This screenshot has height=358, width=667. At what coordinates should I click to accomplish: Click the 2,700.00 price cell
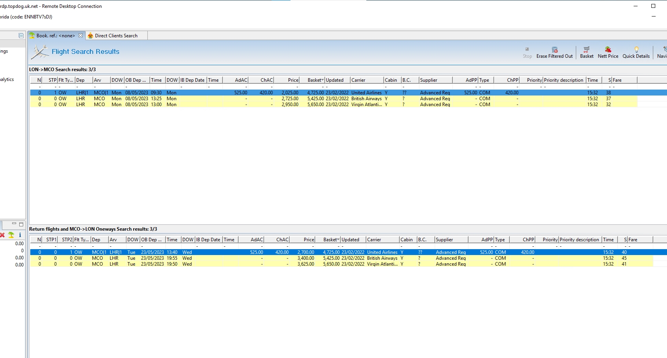click(306, 252)
